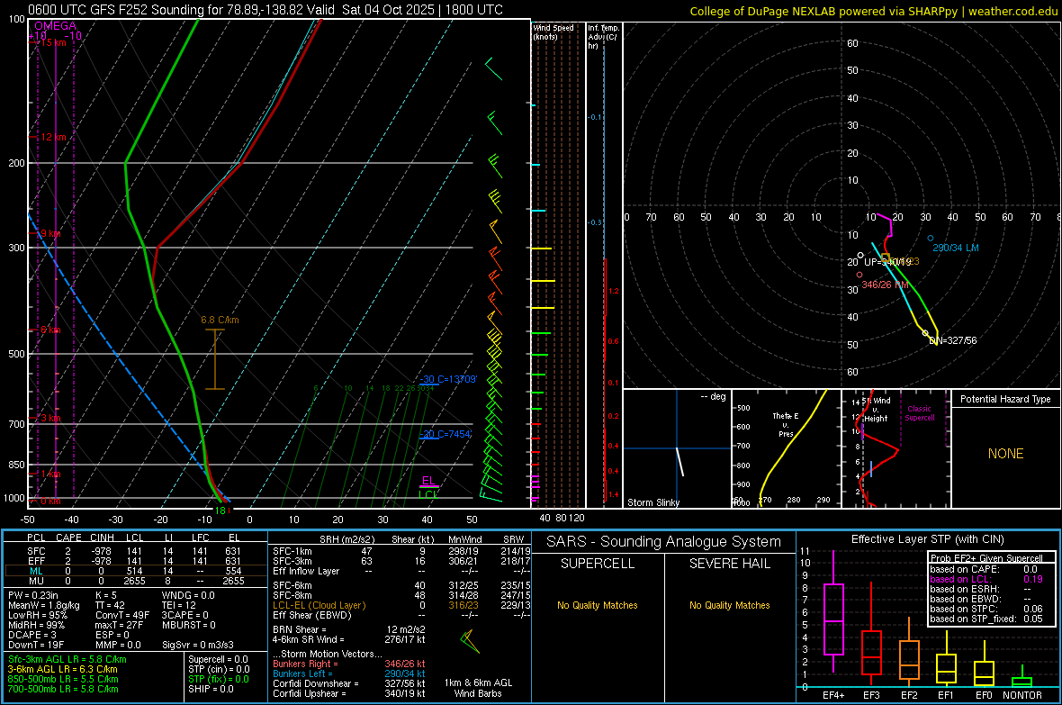
Task: Click the 'Theta-E v. Pres' panel label
Action: tap(786, 425)
